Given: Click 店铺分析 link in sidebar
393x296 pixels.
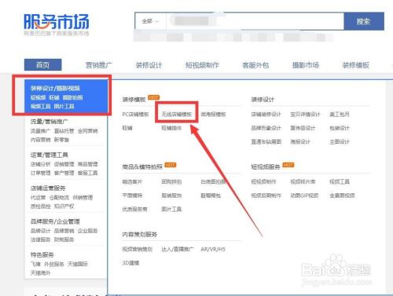Looking at the screenshot, I should 40,164.
